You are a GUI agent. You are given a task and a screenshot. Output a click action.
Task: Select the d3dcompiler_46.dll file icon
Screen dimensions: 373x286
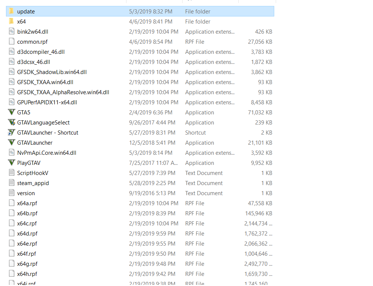[x=12, y=52]
